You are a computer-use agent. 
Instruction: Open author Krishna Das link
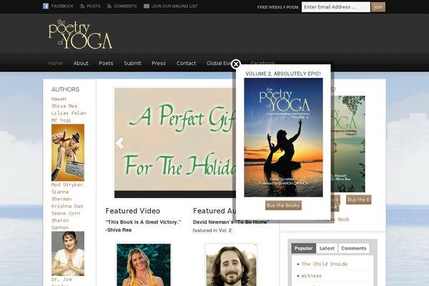click(67, 206)
